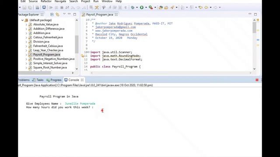Open the Back history dropdown arrow
This screenshot has height=157, width=280.
point(211,7)
